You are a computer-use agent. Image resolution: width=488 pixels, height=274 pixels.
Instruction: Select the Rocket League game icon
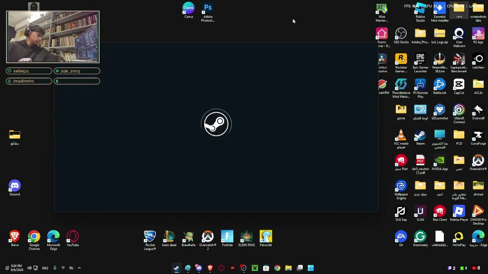(150, 241)
